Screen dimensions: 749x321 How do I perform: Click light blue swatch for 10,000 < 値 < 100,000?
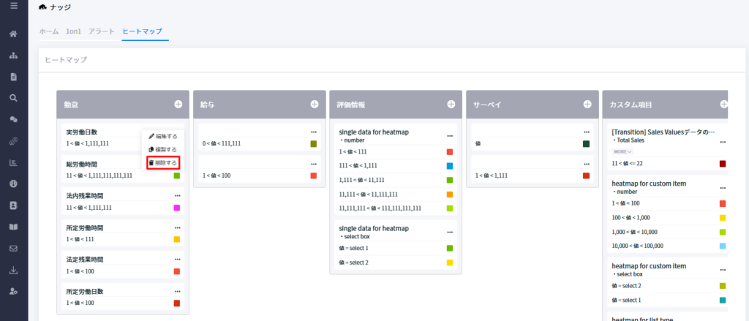point(723,246)
